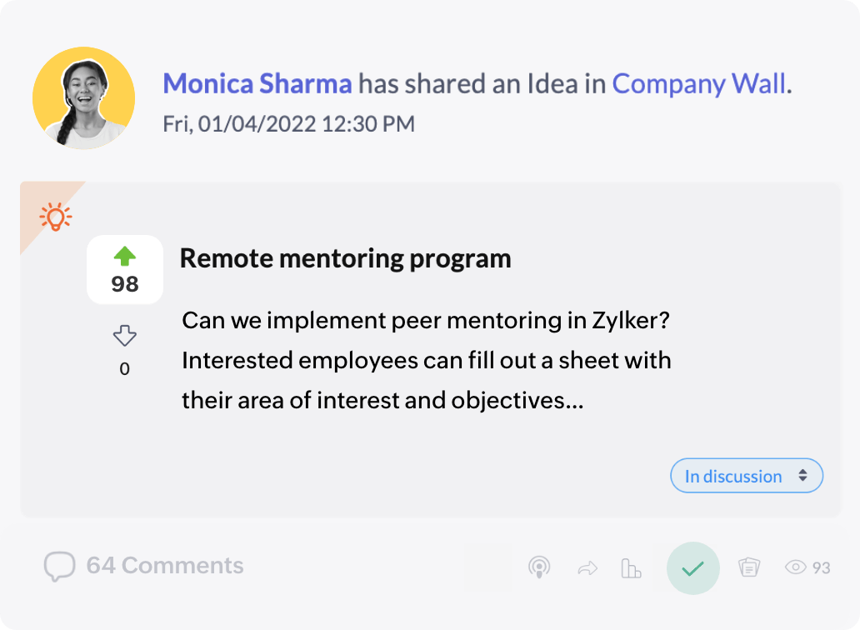Downvote the idea with the down arrow
The width and height of the screenshot is (860, 630).
(x=124, y=336)
